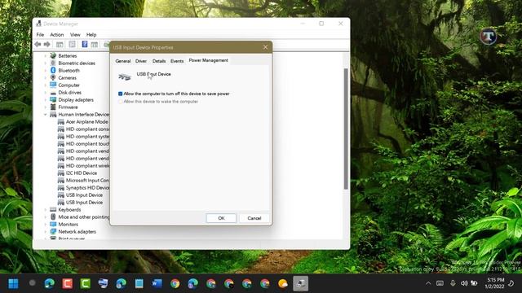Expand the Display adapters category
522x293 pixels.
click(46, 99)
